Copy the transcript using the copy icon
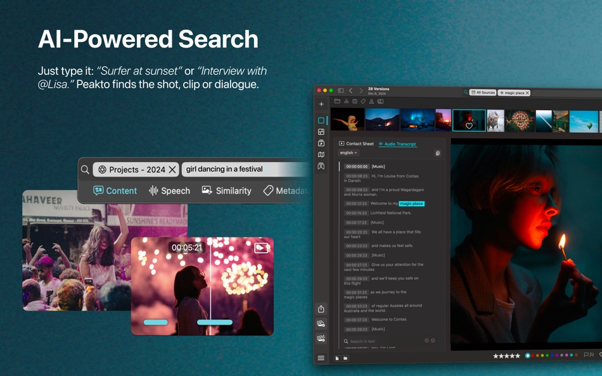The width and height of the screenshot is (602, 376). tap(437, 153)
